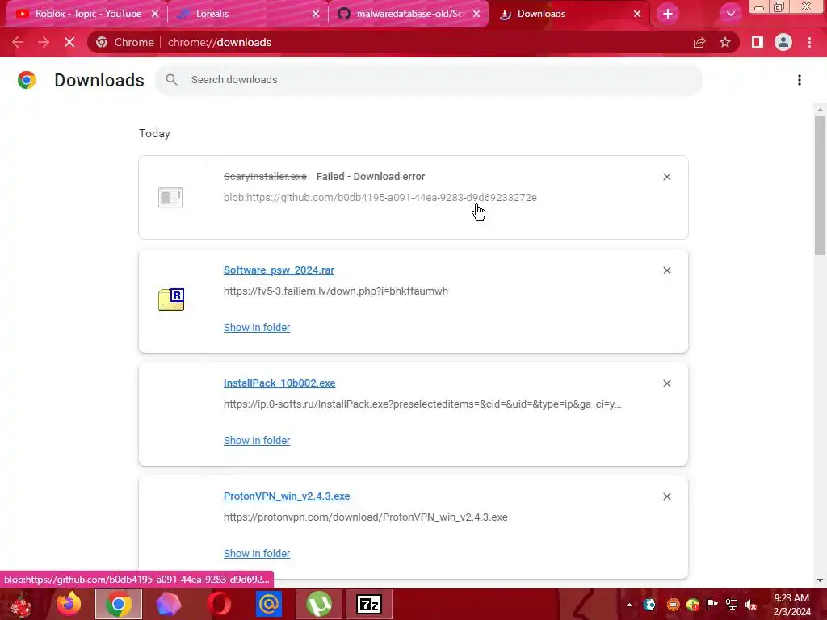827x620 pixels.
Task: Open uTorrent from the taskbar
Action: click(x=318, y=604)
